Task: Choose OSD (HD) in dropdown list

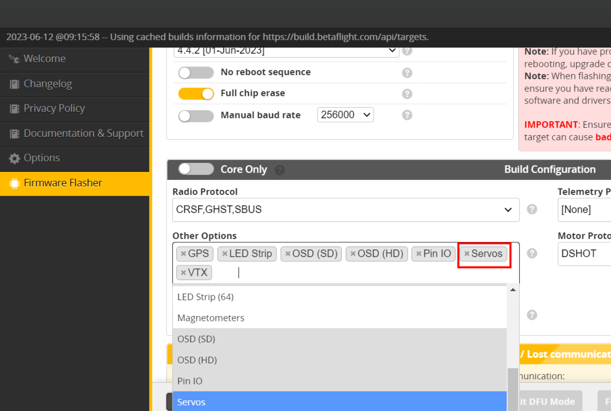Action: click(x=340, y=360)
